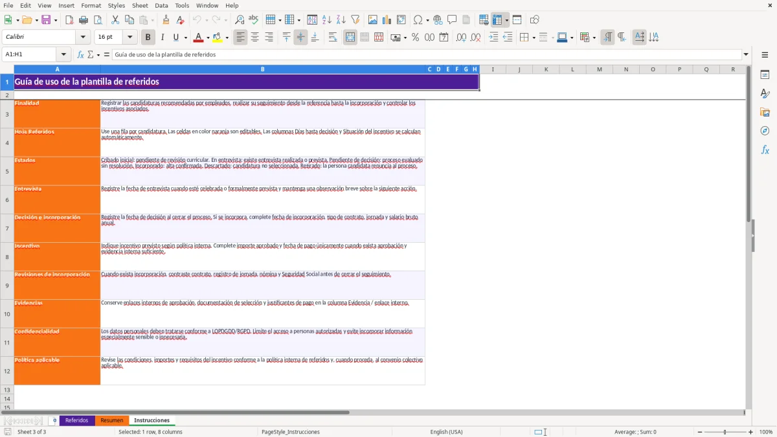This screenshot has width=777, height=437.
Task: Click the Copy icon
Action: point(129,20)
